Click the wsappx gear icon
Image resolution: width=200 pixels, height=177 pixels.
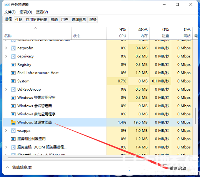(x=13, y=131)
